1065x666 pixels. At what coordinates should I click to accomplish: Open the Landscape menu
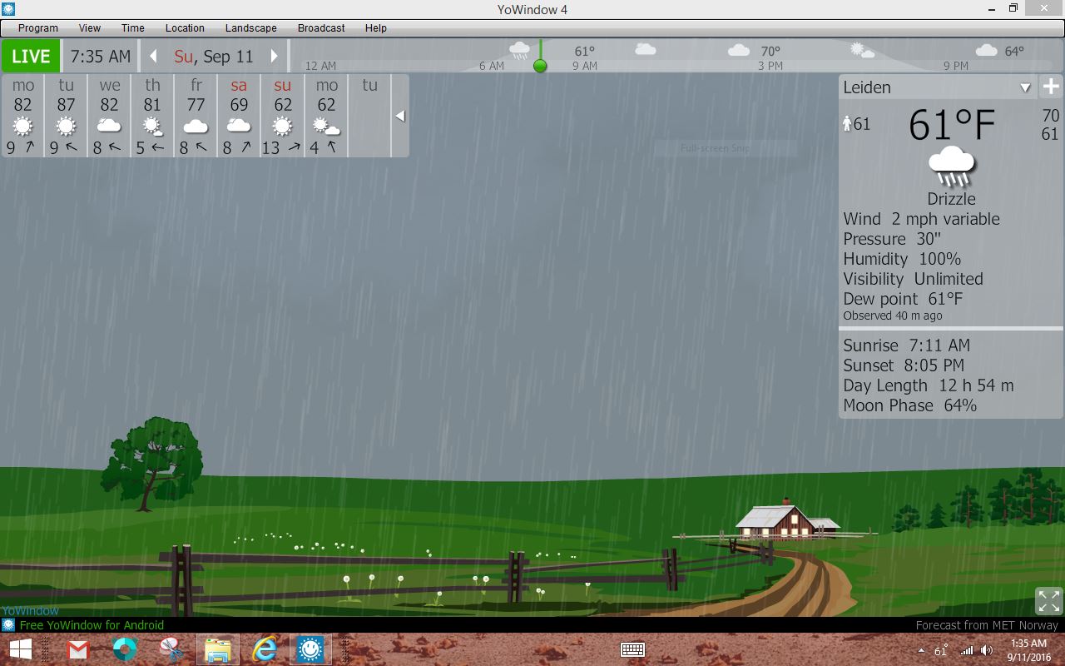(250, 27)
